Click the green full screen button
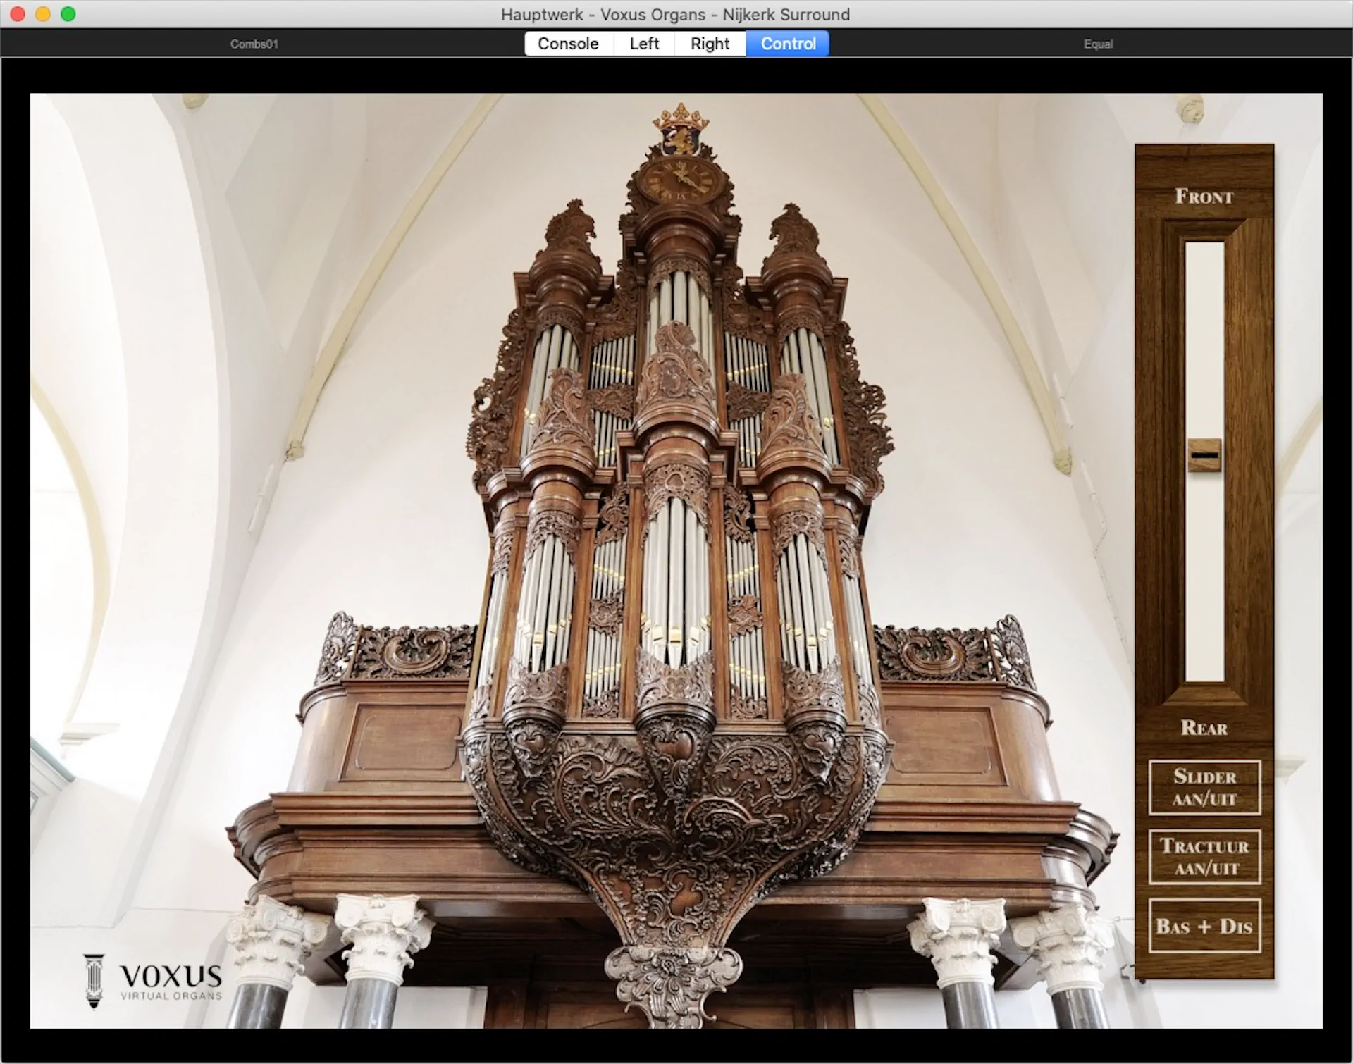This screenshot has height=1064, width=1353. click(x=68, y=14)
